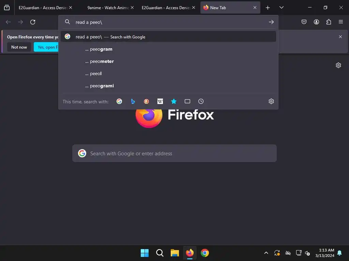Open the Firefox View icon

pos(7,7)
